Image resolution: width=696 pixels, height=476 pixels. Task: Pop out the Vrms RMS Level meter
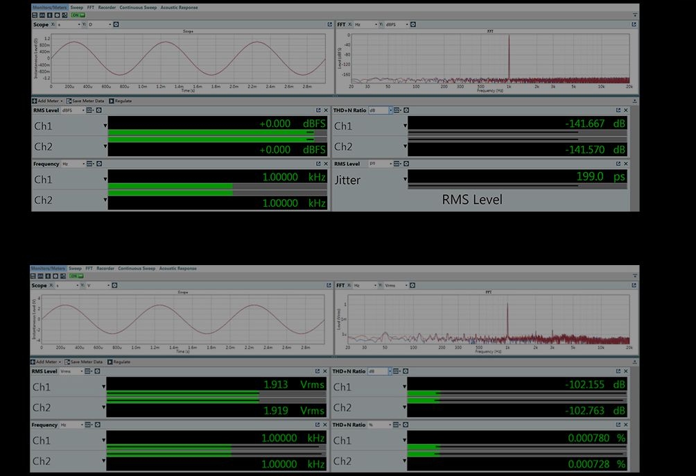317,371
